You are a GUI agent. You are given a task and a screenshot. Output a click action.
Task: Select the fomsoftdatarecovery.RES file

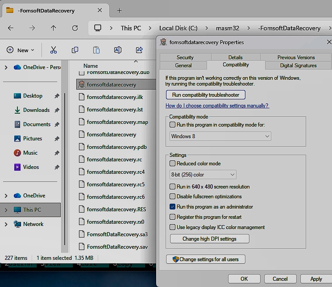point(112,209)
